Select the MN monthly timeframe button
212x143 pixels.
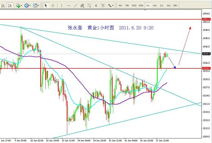click(175, 6)
